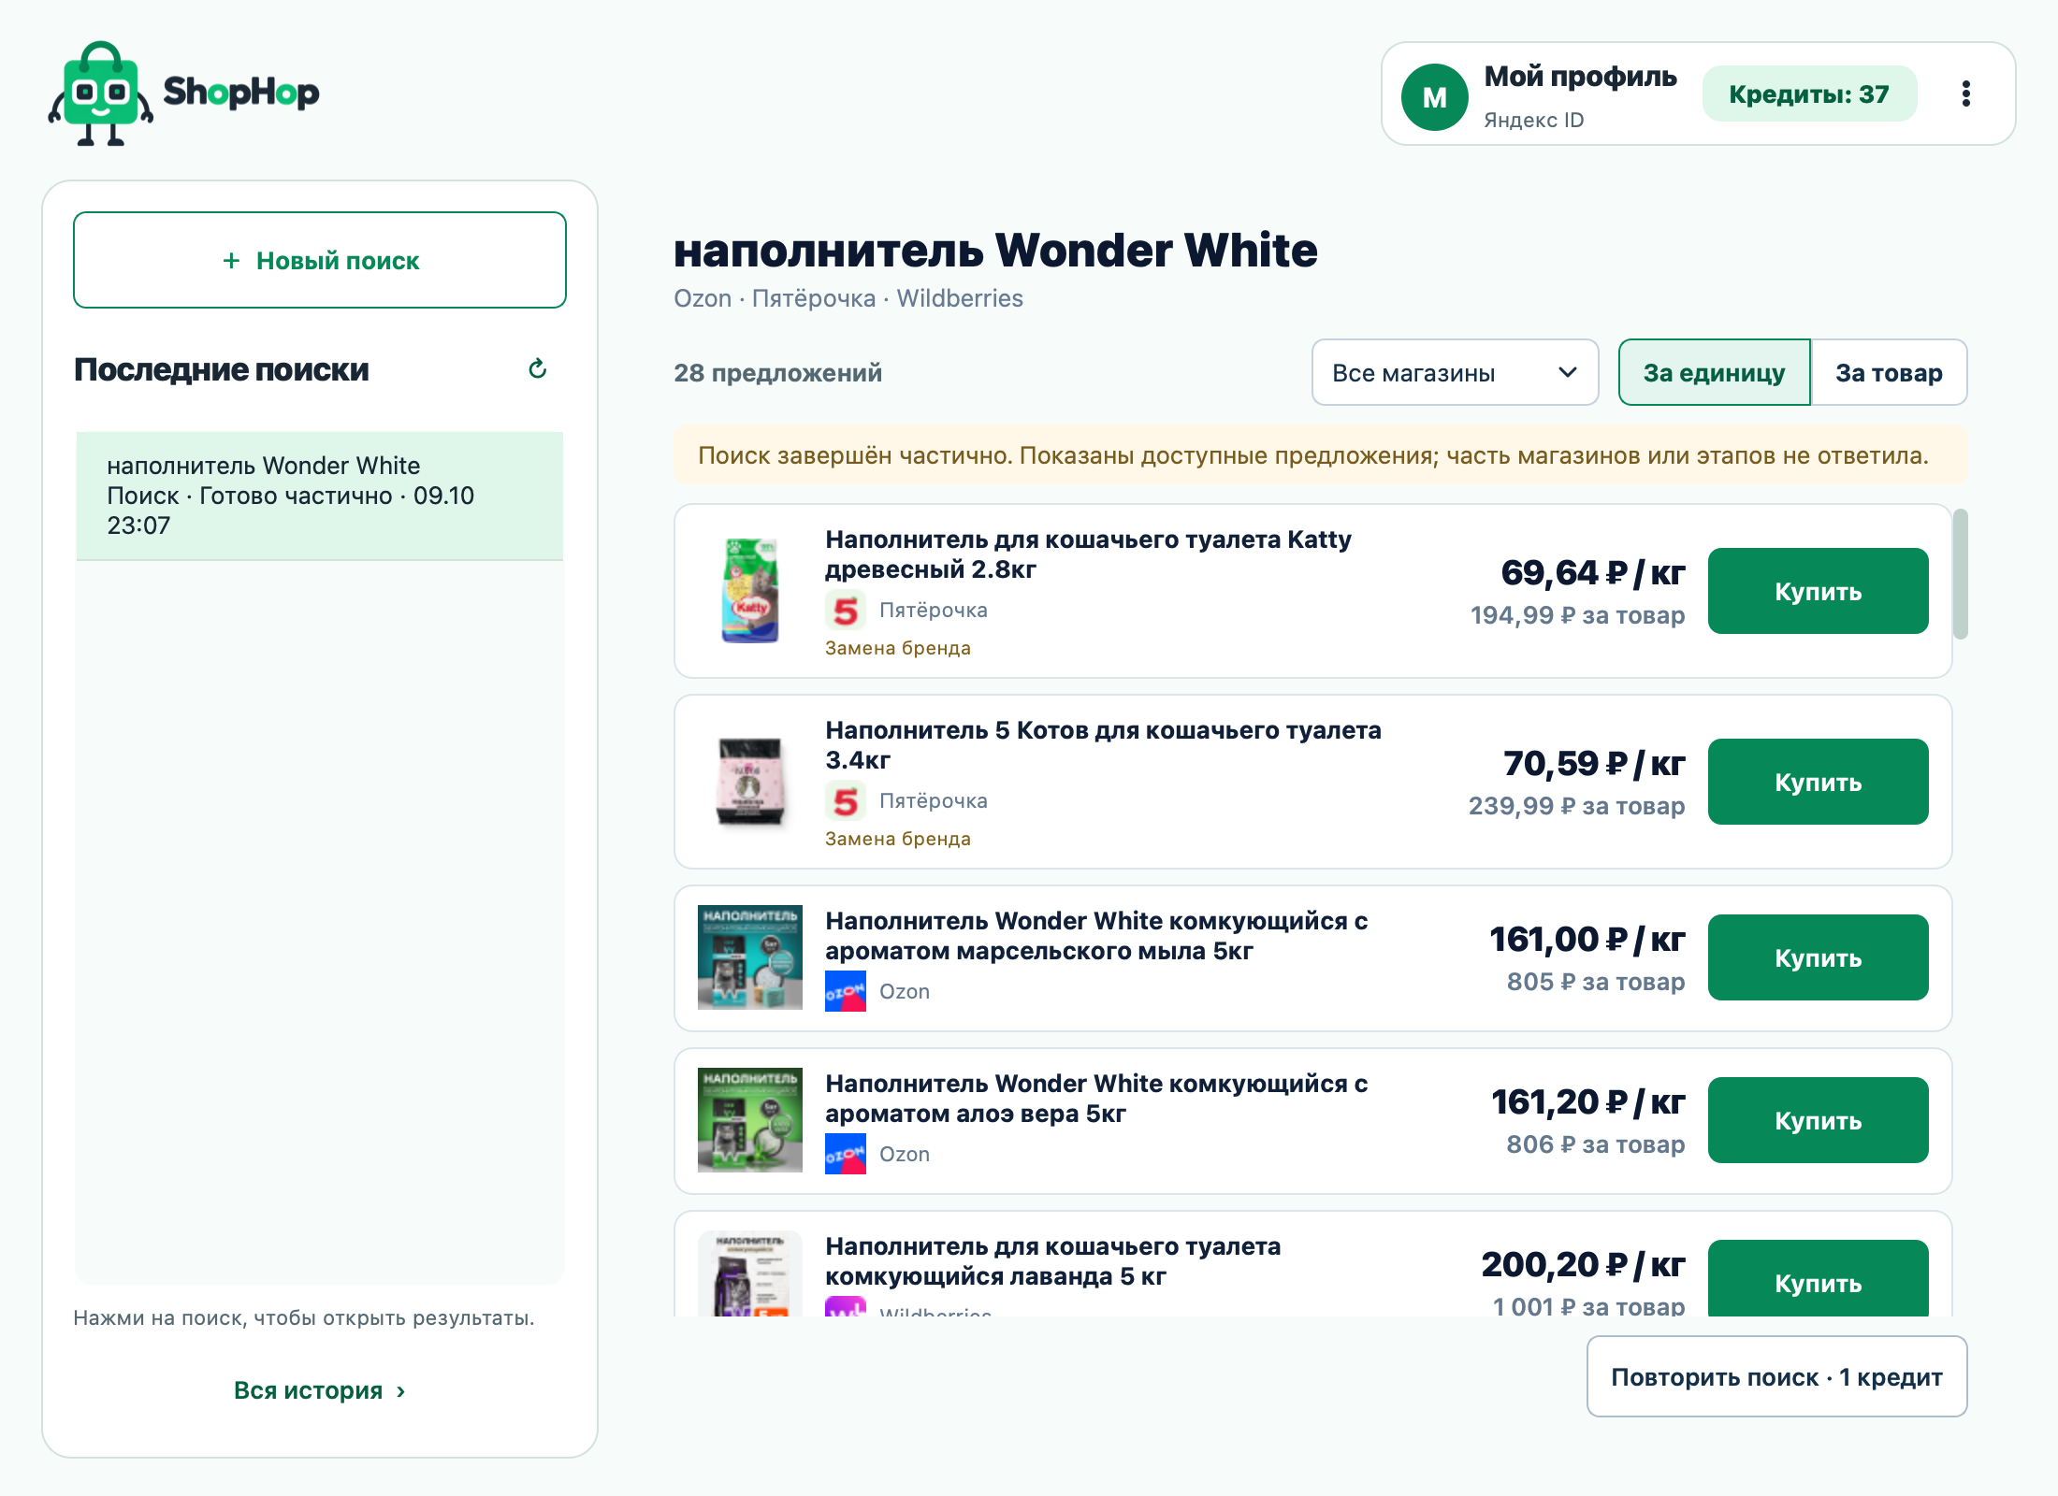Viewport: 2058px width, 1496px height.
Task: Click the Katty древесный 2.8кг title
Action: click(x=1088, y=554)
